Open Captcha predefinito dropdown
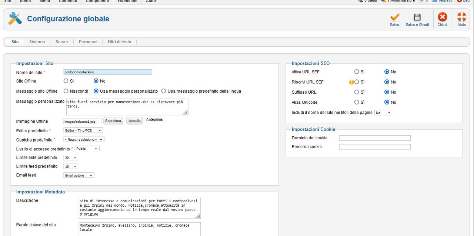Image resolution: width=474 pixels, height=236 pixels. [84, 140]
